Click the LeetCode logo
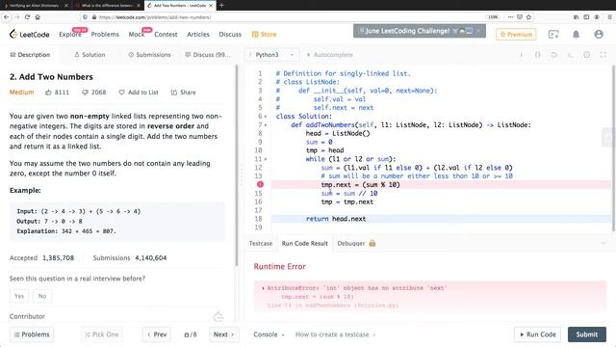The height and width of the screenshot is (347, 616). [x=30, y=35]
